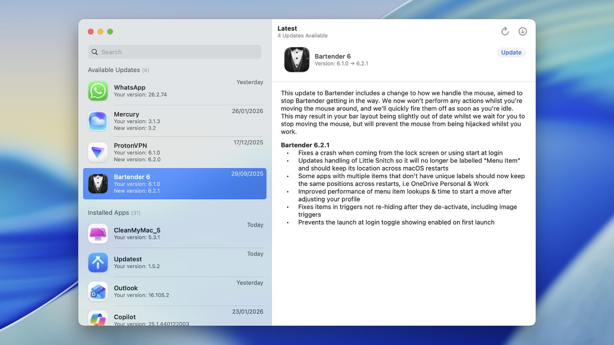Viewport: 614px width, 345px height.
Task: Click the CleanMyMac app icon
Action: [x=98, y=233]
